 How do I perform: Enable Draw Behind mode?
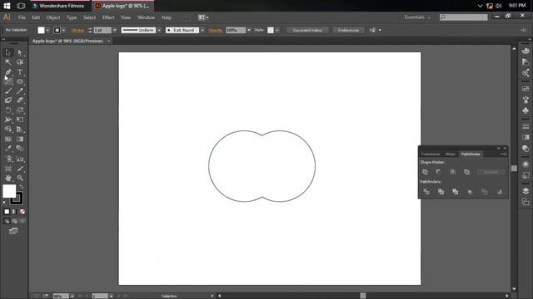(x=15, y=221)
